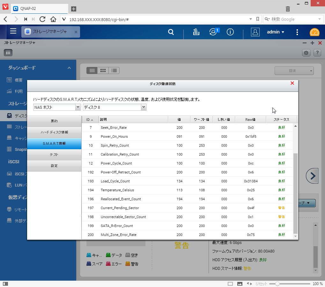Click the browser reload icon
Screen dimensions: 325x287
click(x=42, y=19)
